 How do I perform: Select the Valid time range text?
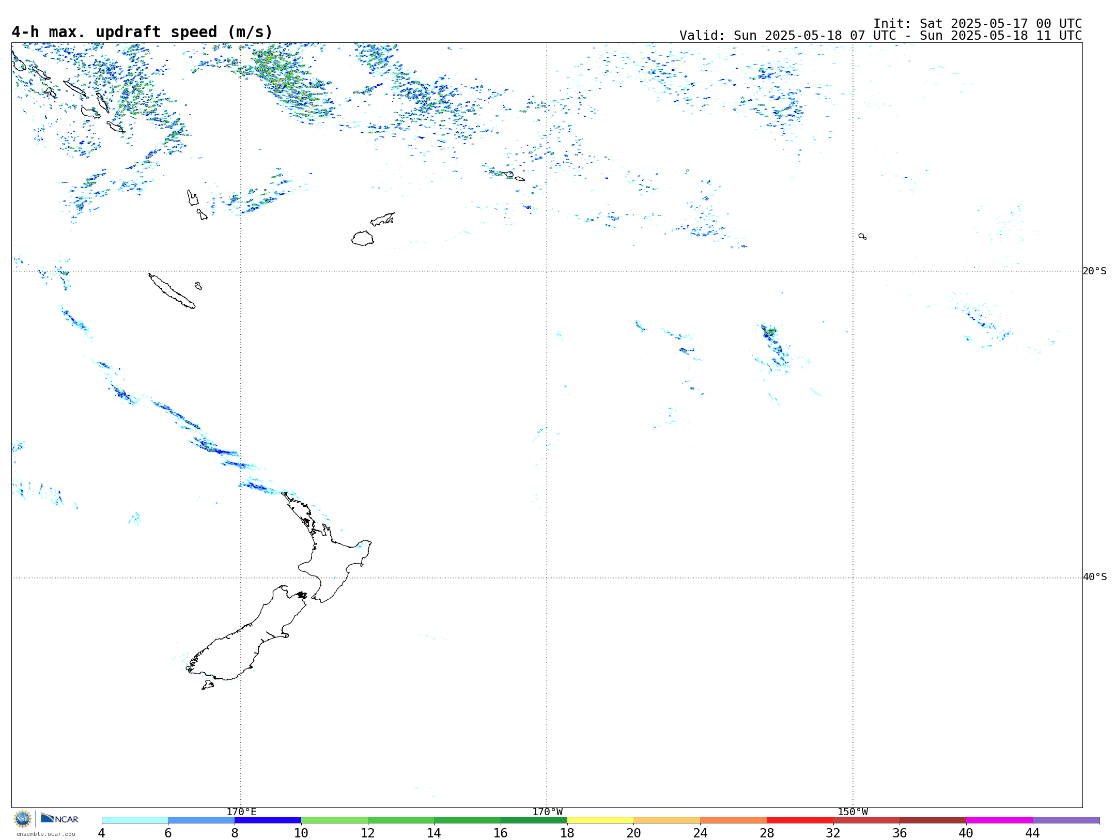(x=880, y=36)
